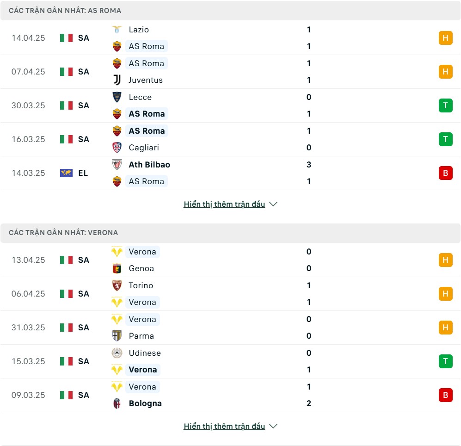Click the Genoa club crest

117,268
